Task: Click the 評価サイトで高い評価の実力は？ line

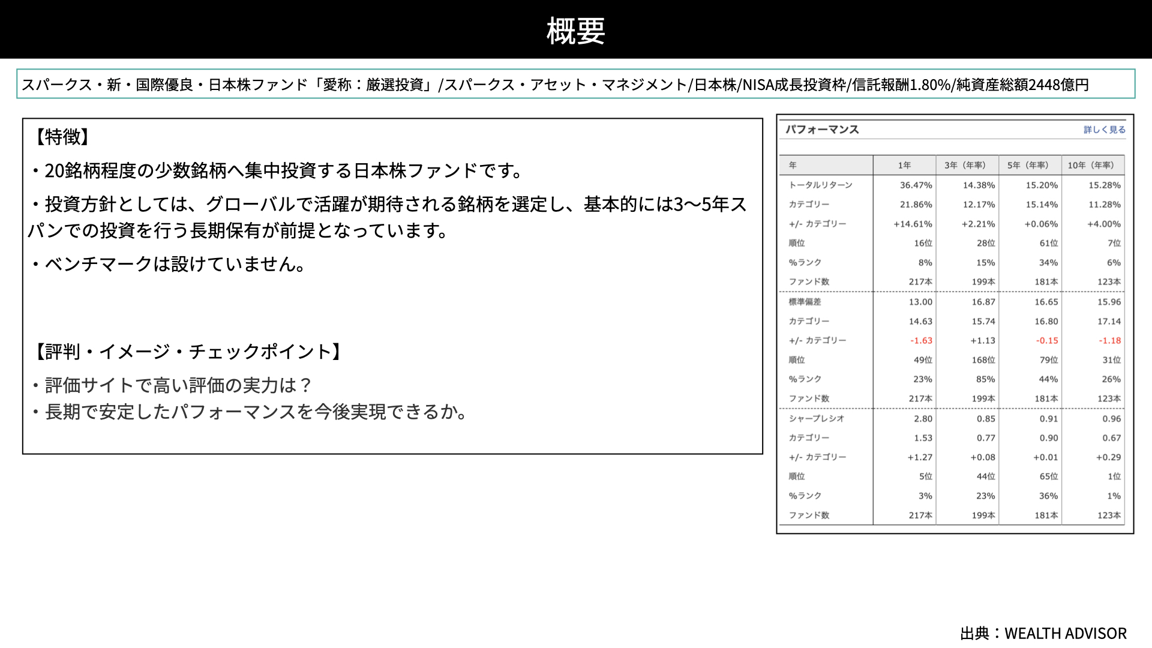Action: pyautogui.click(x=172, y=385)
